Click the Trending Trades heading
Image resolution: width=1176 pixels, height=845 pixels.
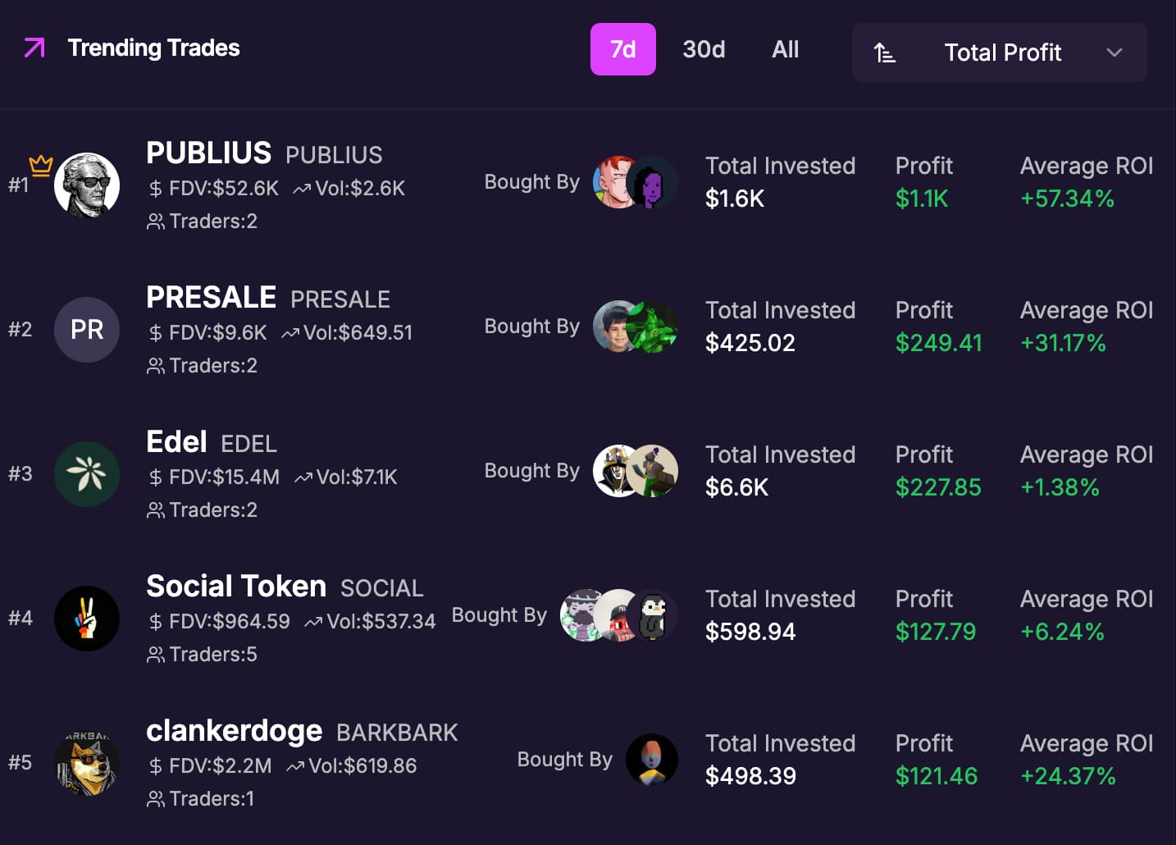153,48
